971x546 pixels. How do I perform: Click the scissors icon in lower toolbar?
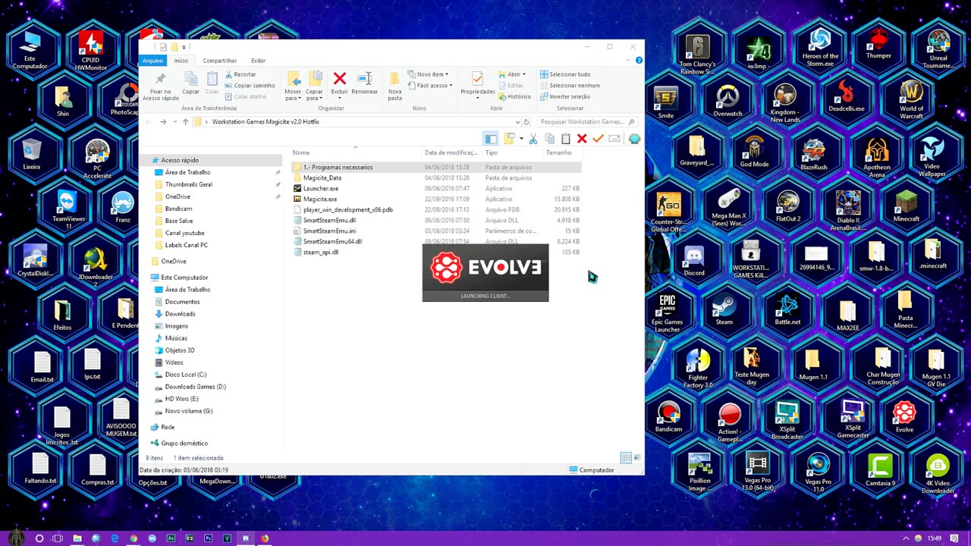point(533,139)
